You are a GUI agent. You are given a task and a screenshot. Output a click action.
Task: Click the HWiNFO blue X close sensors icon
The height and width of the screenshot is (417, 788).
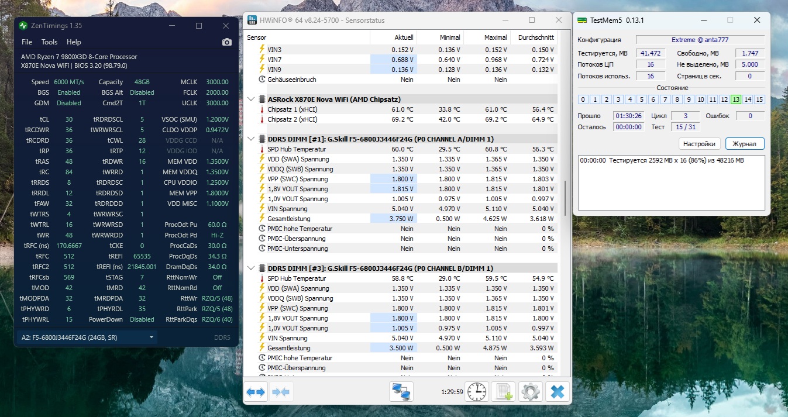(x=558, y=392)
